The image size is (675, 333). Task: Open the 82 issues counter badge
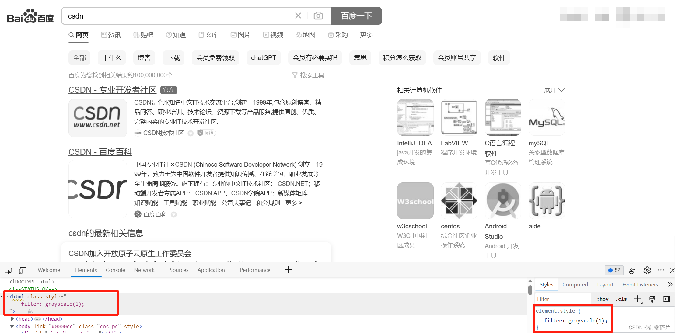(x=614, y=270)
